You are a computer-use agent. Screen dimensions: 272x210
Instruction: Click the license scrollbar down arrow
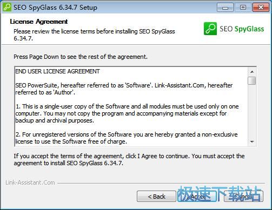(252, 142)
